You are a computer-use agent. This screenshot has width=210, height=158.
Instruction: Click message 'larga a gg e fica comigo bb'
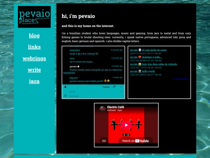tap(84, 53)
